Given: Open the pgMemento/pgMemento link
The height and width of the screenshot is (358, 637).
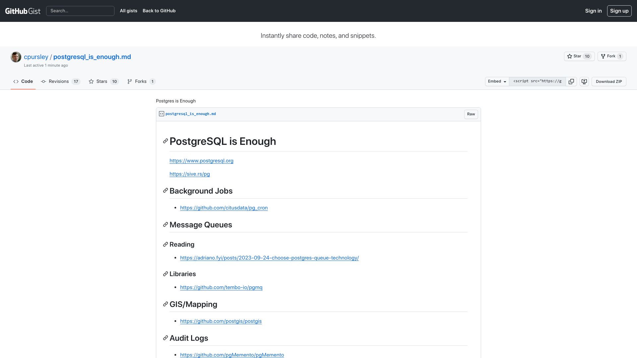Looking at the screenshot, I should [232, 355].
